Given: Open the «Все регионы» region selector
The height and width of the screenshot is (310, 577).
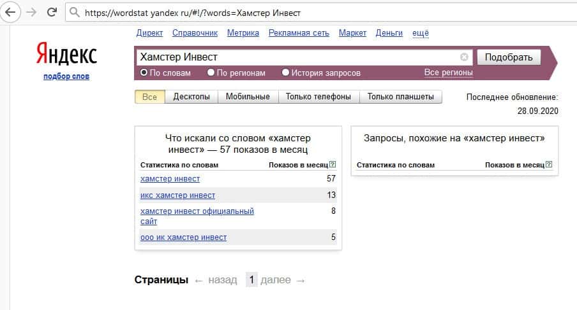Looking at the screenshot, I should tap(448, 73).
